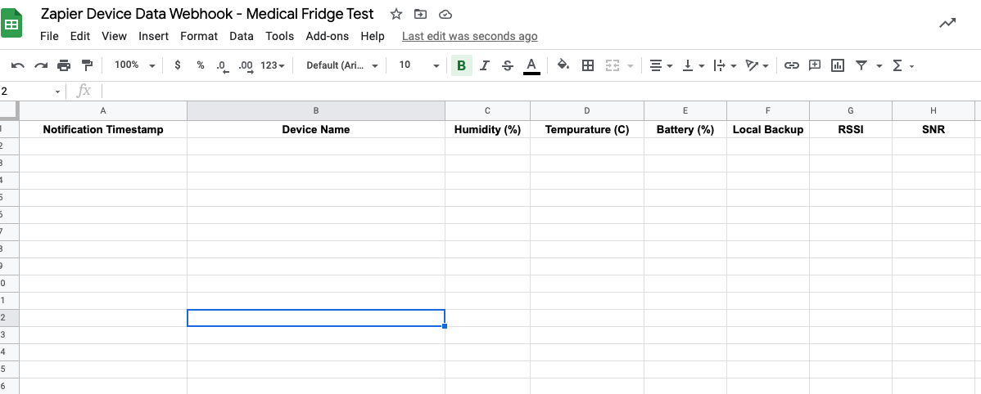981x394 pixels.
Task: Print the spreadsheet
Action: [64, 65]
